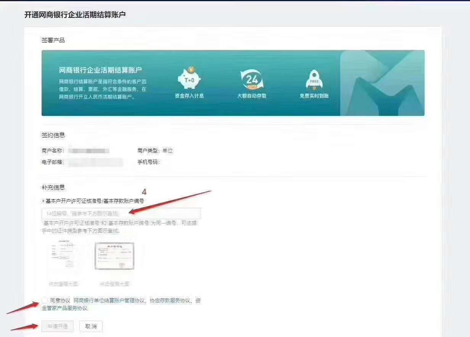Click 点击查看大图 under the first sample image

(x=63, y=284)
